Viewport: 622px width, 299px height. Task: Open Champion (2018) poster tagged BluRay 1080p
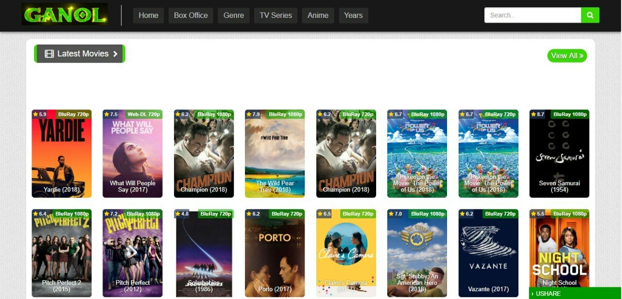click(204, 154)
